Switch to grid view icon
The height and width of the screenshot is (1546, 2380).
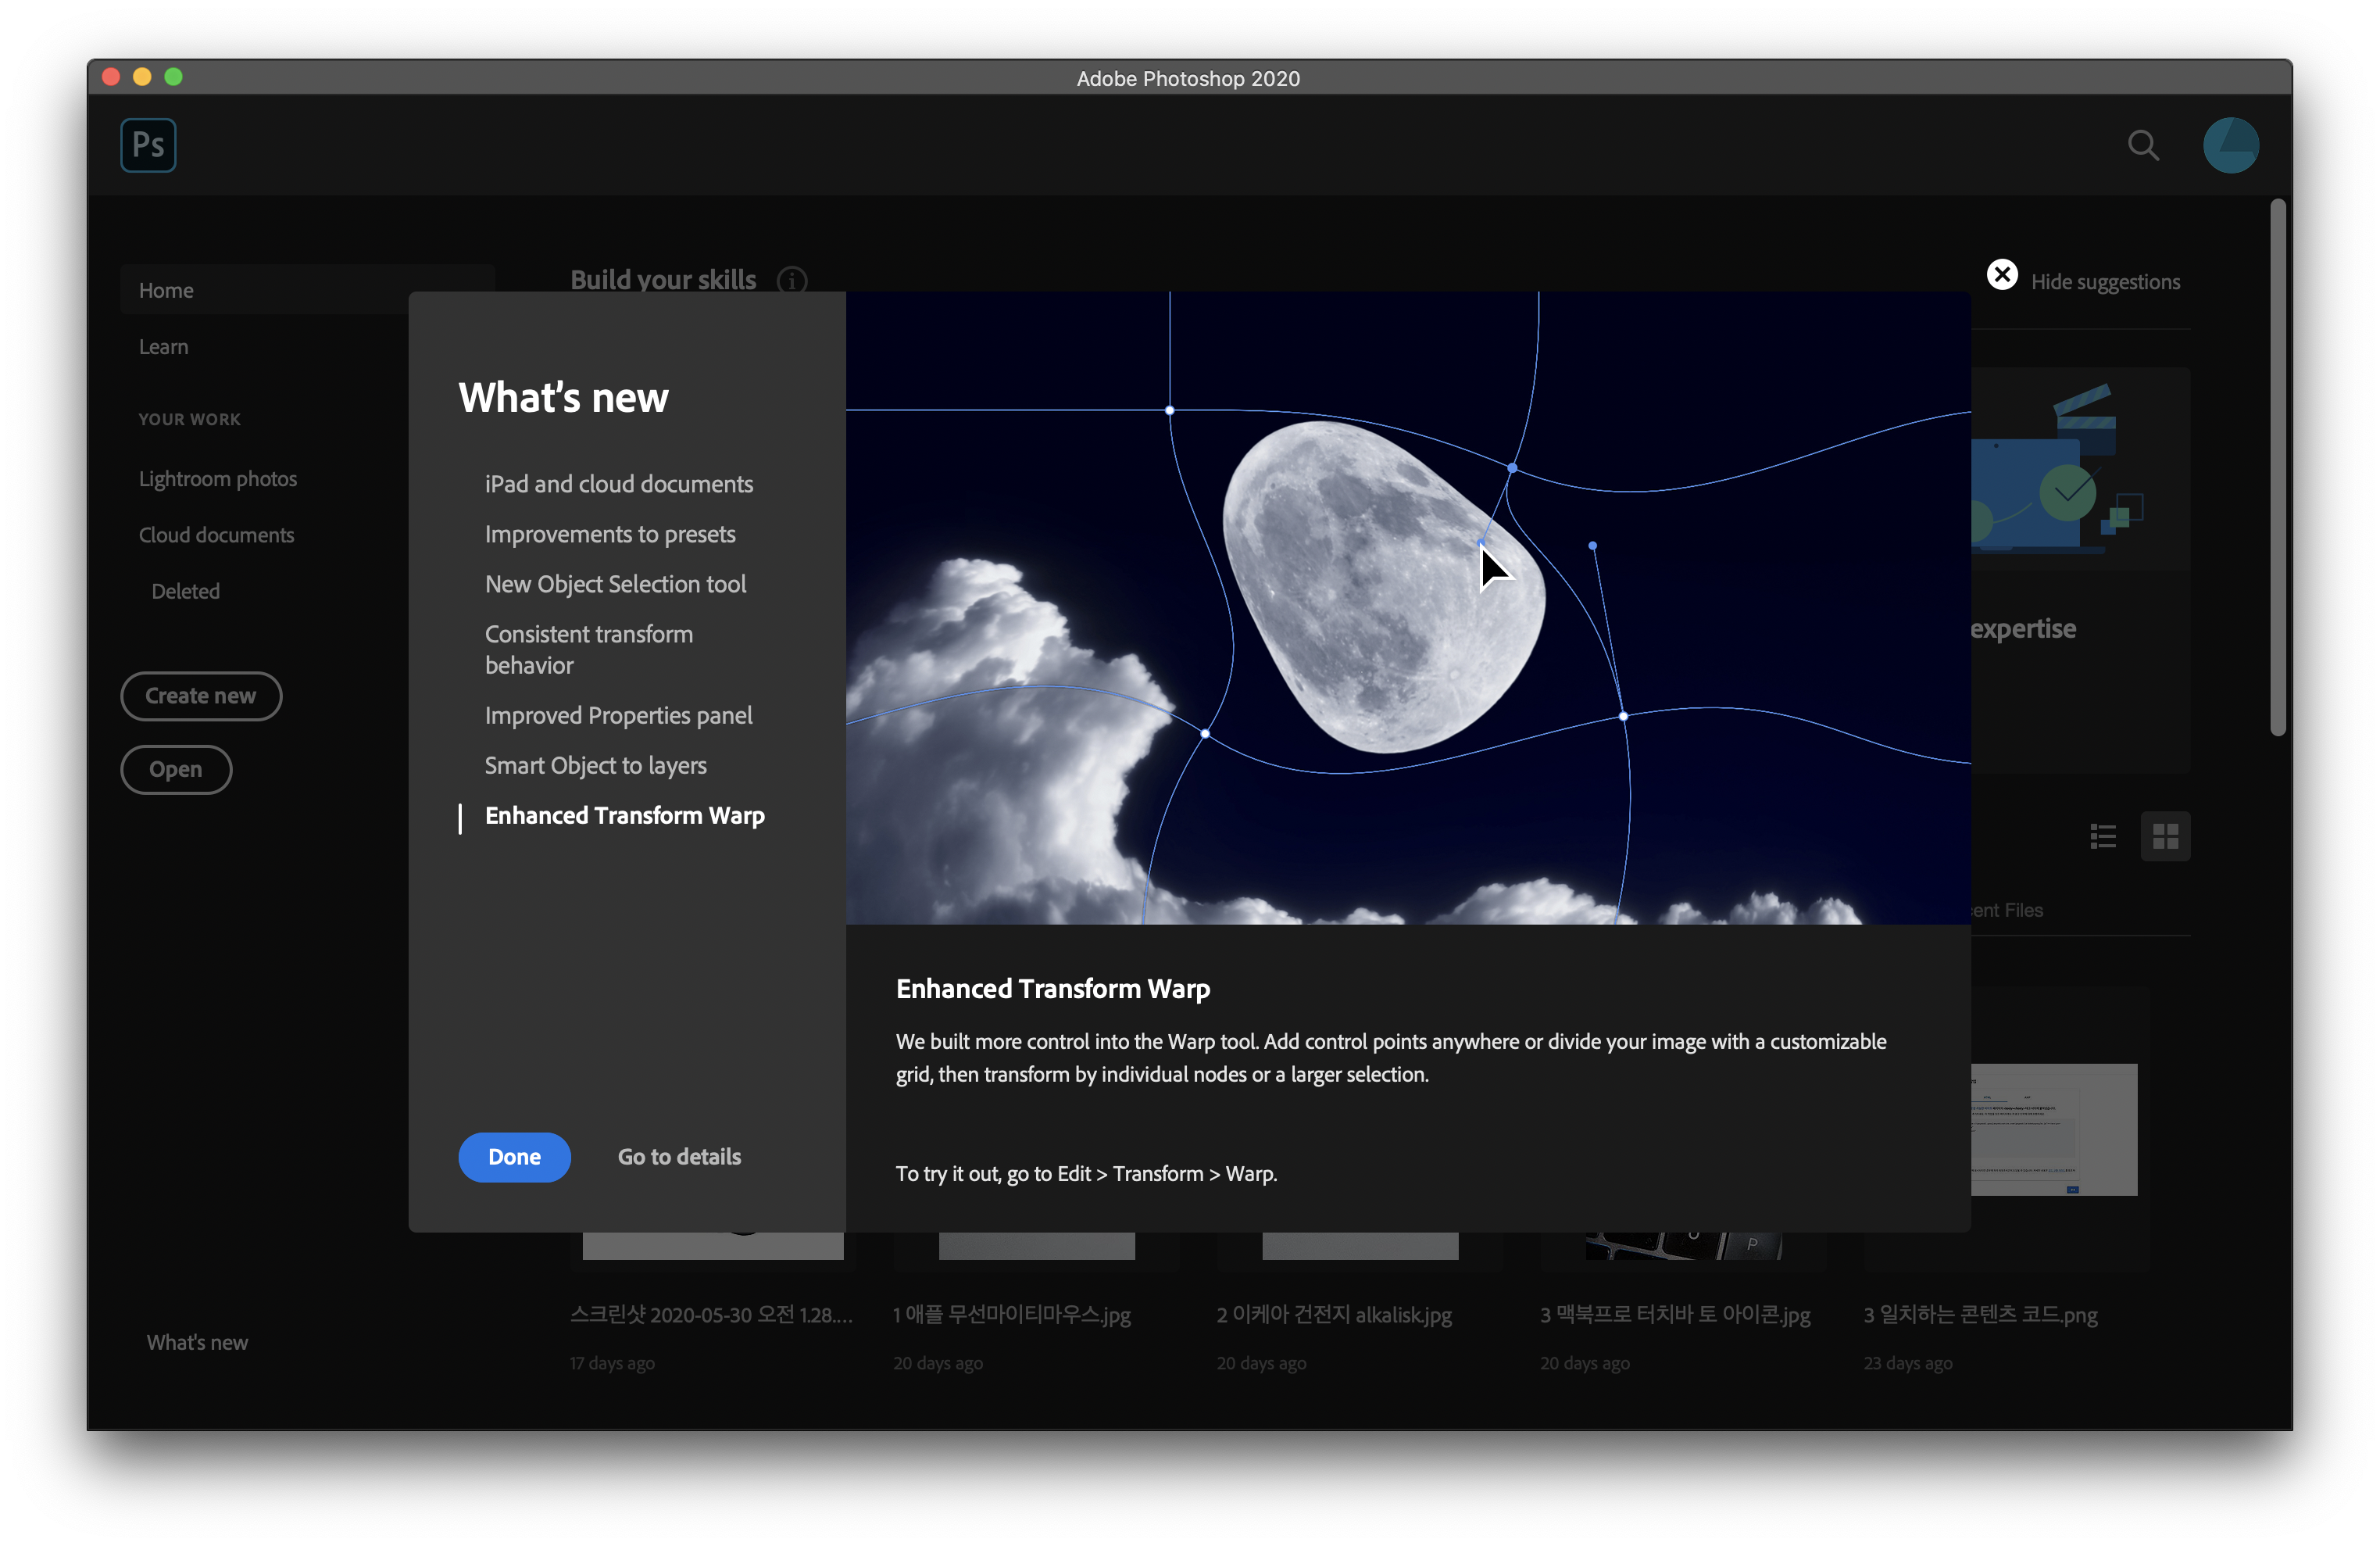click(2165, 836)
